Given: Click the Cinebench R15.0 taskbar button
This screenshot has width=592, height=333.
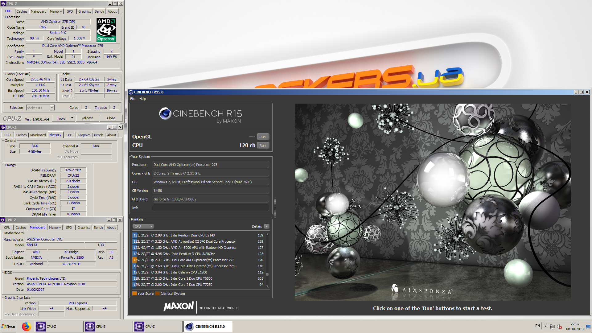Looking at the screenshot, I should [208, 327].
